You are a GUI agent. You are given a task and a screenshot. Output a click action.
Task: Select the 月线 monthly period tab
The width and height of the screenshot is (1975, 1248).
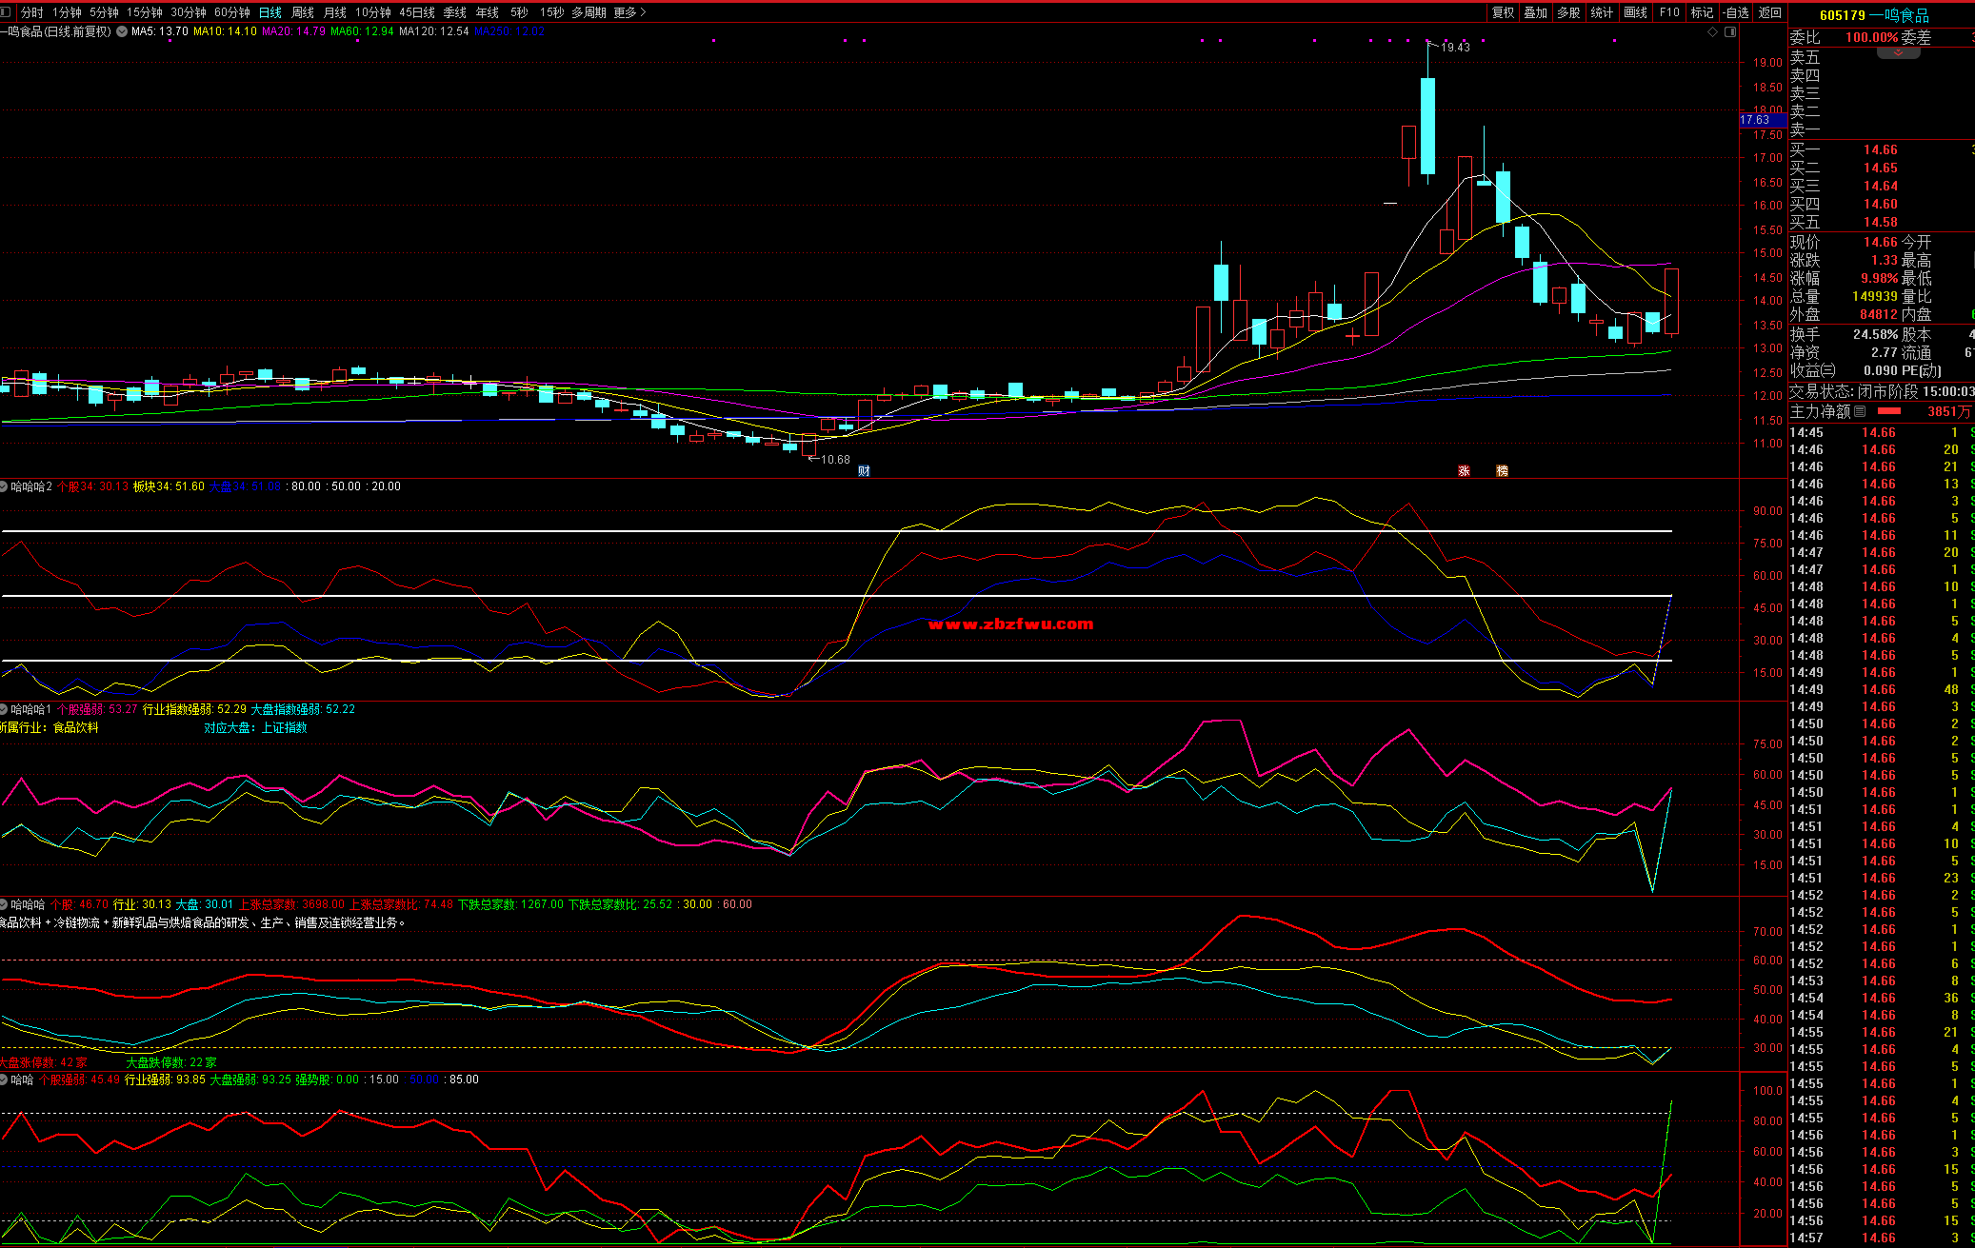(x=335, y=12)
